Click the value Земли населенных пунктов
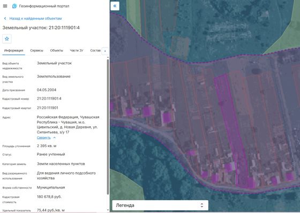 coord(61,164)
